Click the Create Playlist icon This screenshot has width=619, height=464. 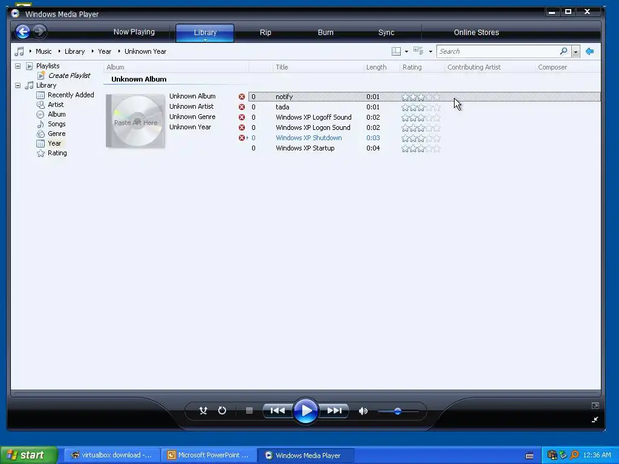coord(41,76)
